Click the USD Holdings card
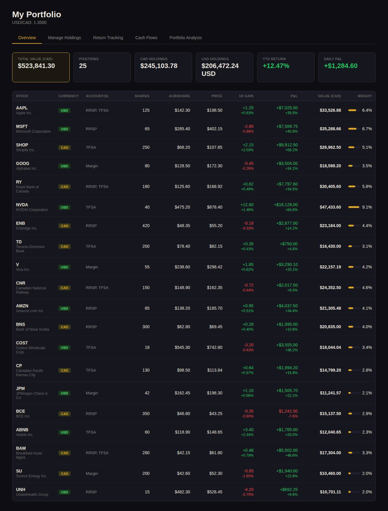 [224, 67]
